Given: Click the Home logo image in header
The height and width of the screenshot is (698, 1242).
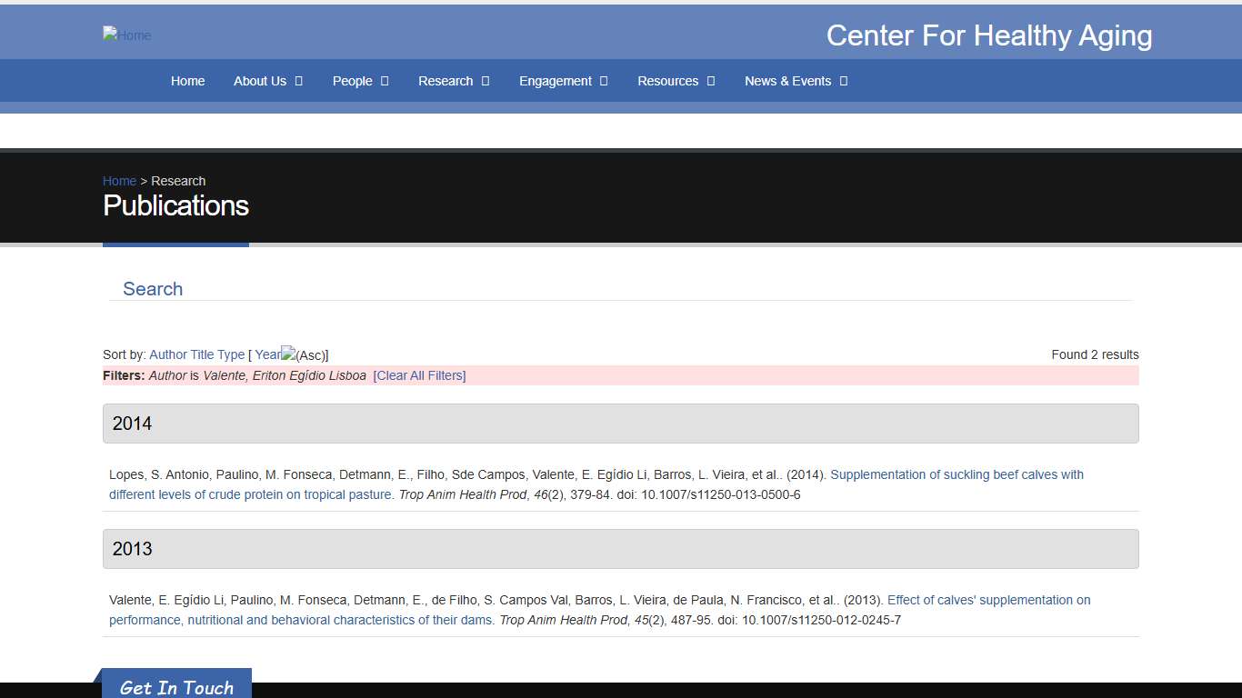Looking at the screenshot, I should click(126, 35).
